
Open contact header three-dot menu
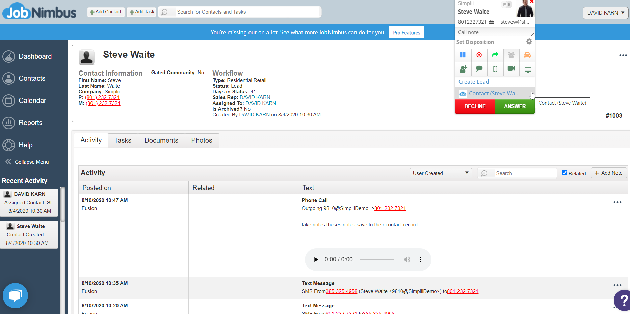pyautogui.click(x=623, y=55)
